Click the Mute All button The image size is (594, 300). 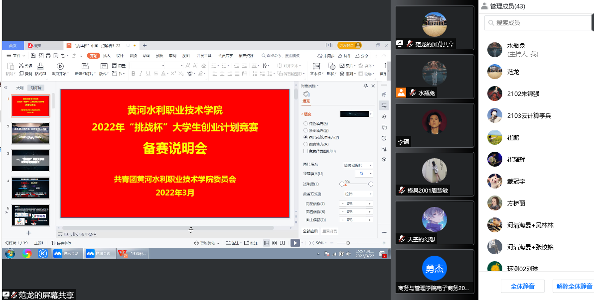[522, 286]
